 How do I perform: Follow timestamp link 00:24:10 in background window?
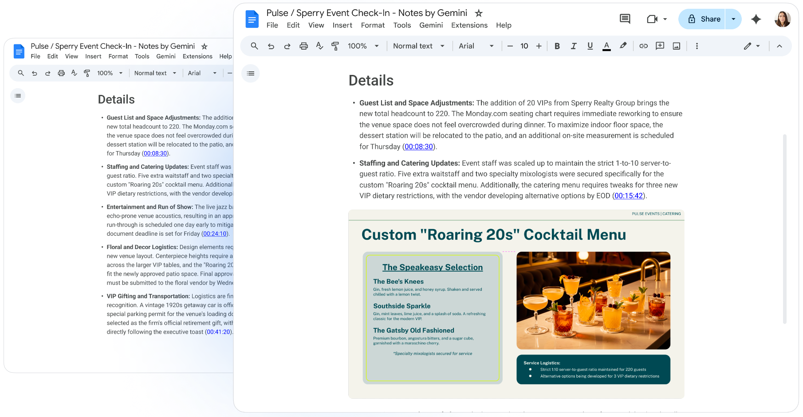click(x=215, y=234)
